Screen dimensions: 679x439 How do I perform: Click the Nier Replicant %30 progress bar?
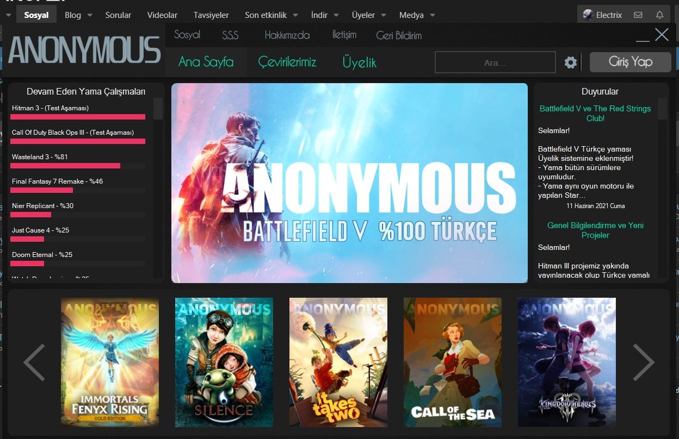[x=78, y=215]
